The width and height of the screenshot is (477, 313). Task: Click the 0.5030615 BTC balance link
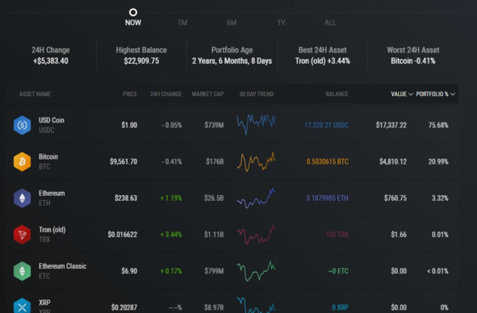click(x=328, y=161)
